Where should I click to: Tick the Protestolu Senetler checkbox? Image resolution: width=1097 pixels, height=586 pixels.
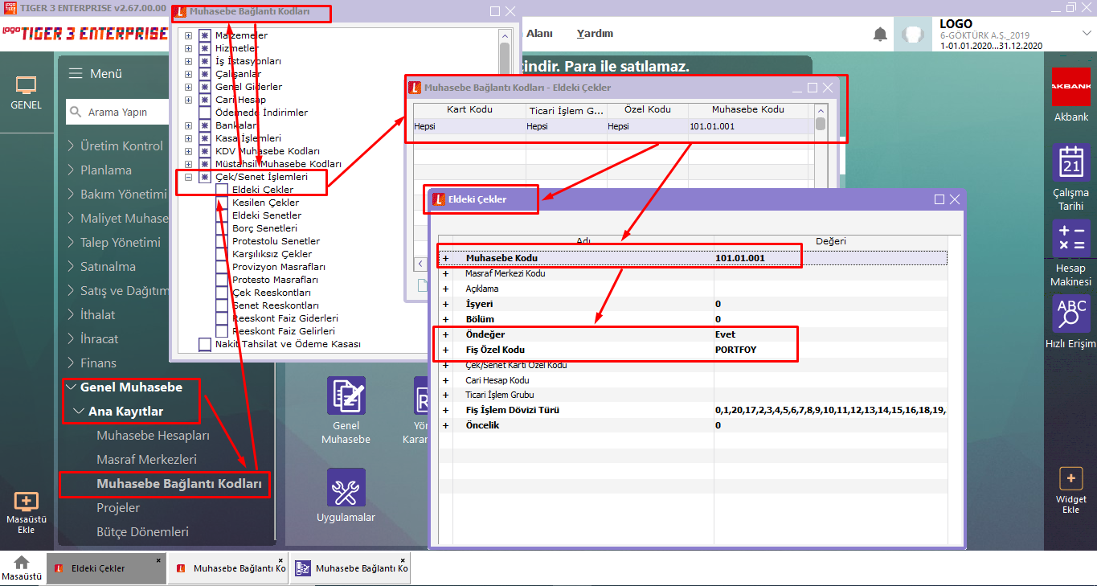point(221,241)
